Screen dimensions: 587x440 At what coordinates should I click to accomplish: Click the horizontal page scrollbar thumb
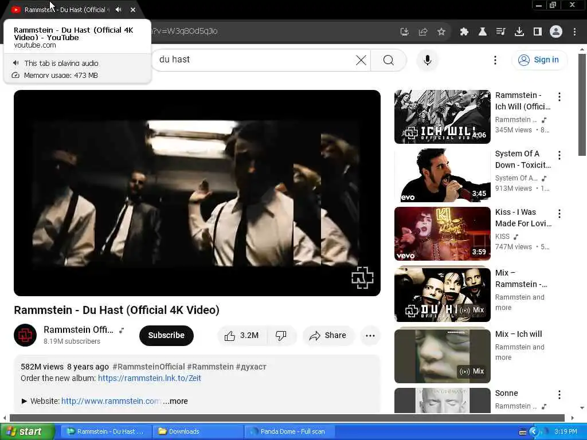pyautogui.click(x=287, y=418)
